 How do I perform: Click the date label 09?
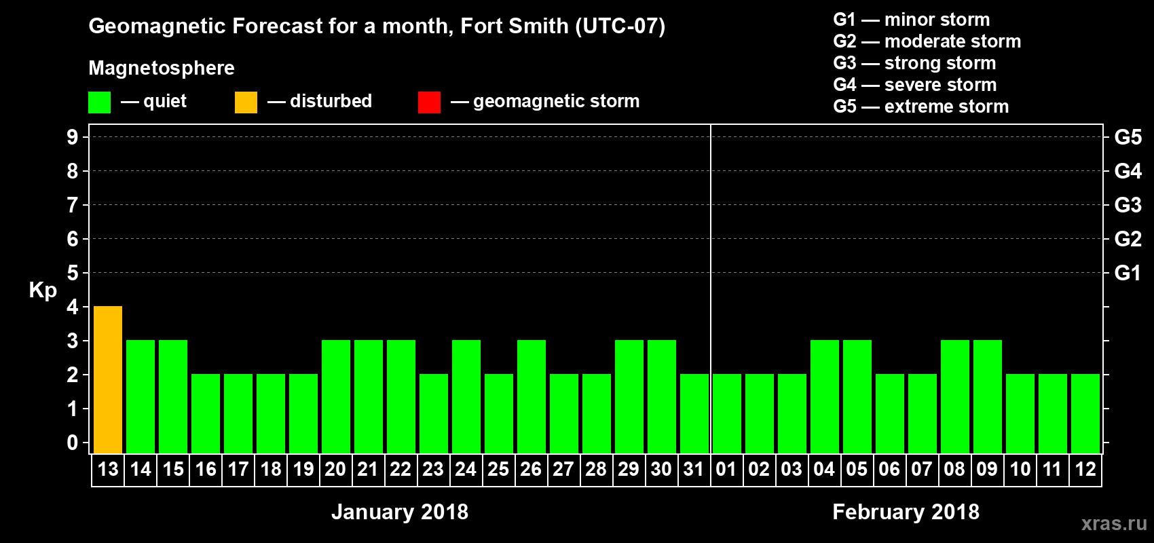coord(987,470)
